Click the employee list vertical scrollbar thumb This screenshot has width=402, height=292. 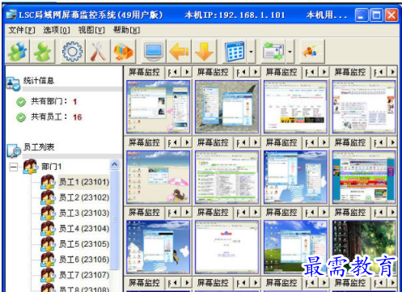pos(115,220)
